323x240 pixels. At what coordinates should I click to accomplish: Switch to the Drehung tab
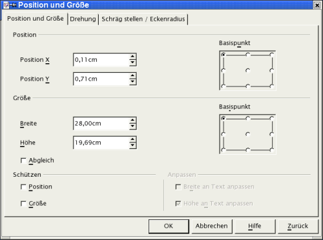point(83,19)
